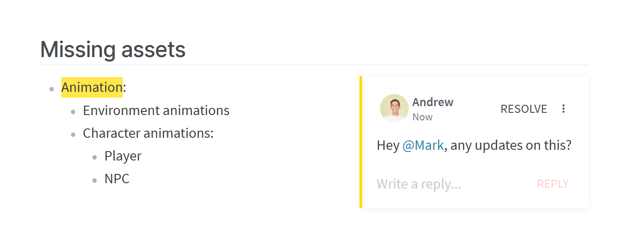Screen dimensions: 626x247
Task: Click the Player list item
Action: tap(123, 156)
